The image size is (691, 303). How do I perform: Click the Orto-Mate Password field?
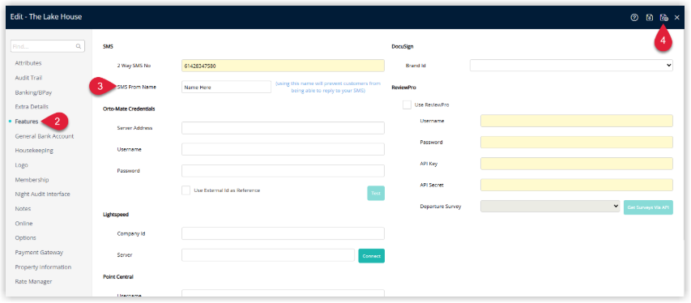283,171
